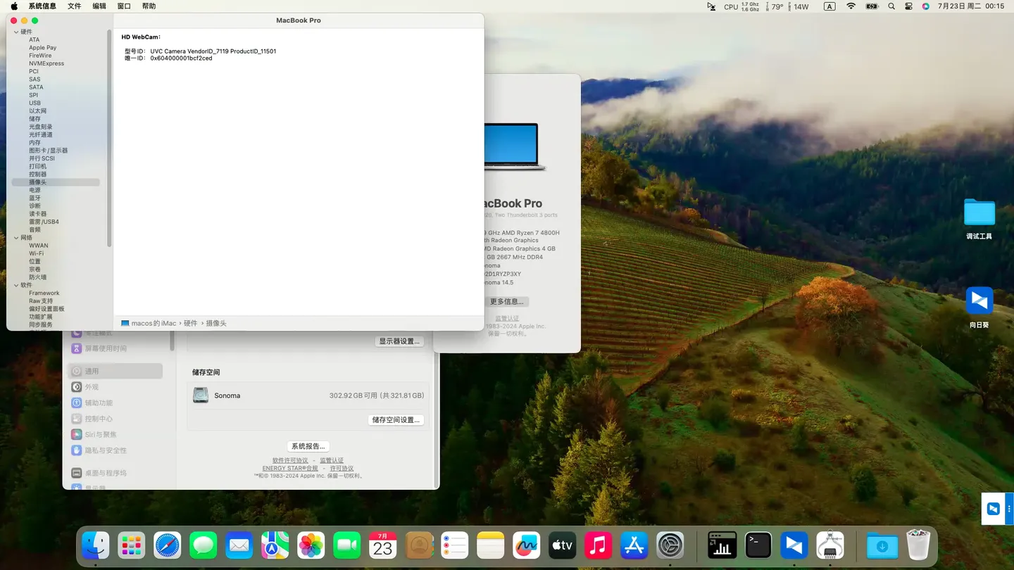Click the Wi-Fi status icon in the menu bar
1014x570 pixels.
coord(851,6)
